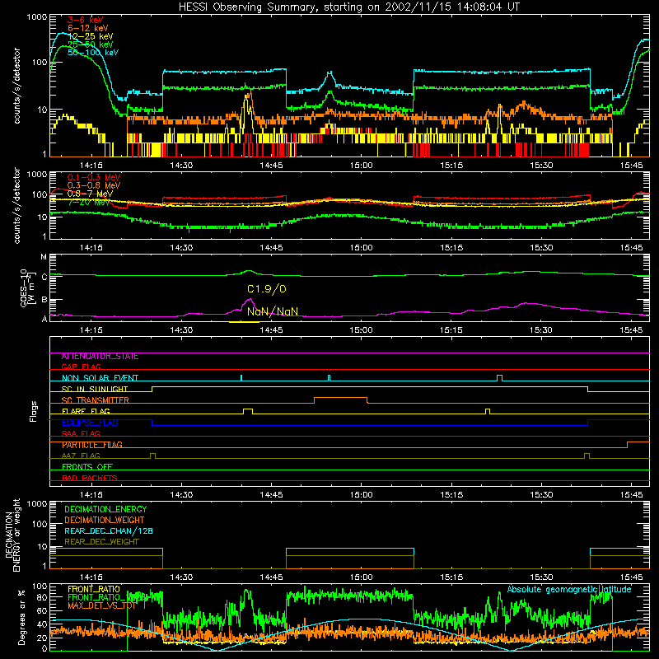Click the C1.9/D flare class annotation
The image size is (659, 659).
pyautogui.click(x=266, y=289)
